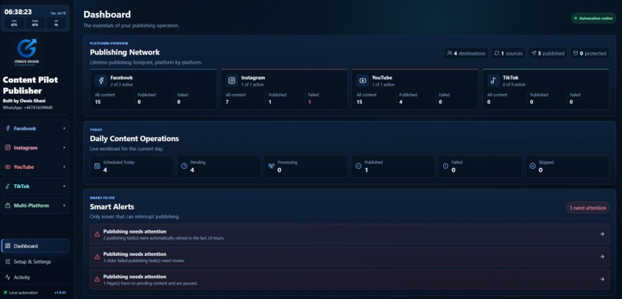Click YouTube Published count 4
The height and width of the screenshot is (299, 622).
pyautogui.click(x=401, y=102)
